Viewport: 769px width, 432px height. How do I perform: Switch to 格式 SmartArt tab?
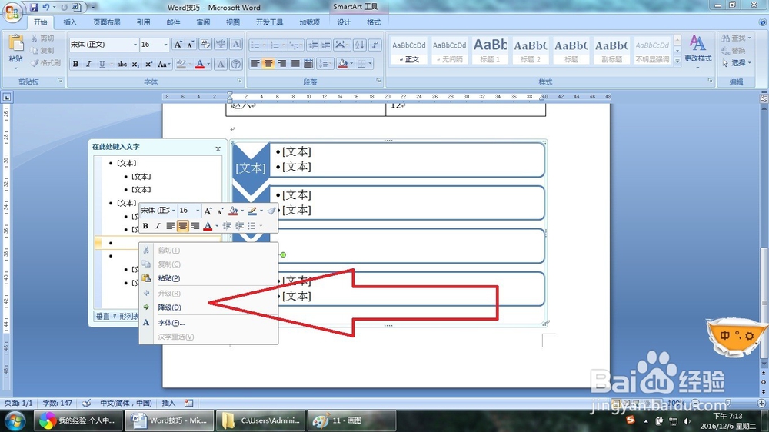coord(374,22)
